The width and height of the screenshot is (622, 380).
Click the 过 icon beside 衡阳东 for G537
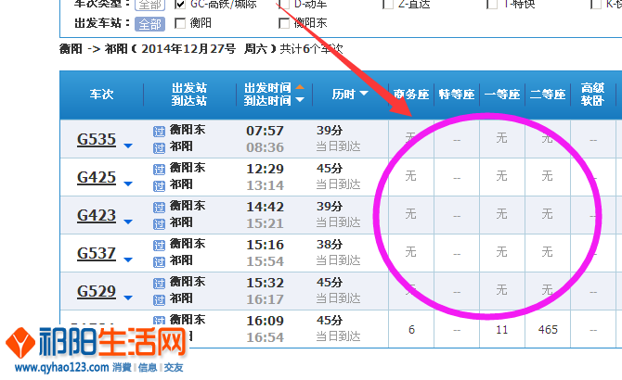click(159, 246)
